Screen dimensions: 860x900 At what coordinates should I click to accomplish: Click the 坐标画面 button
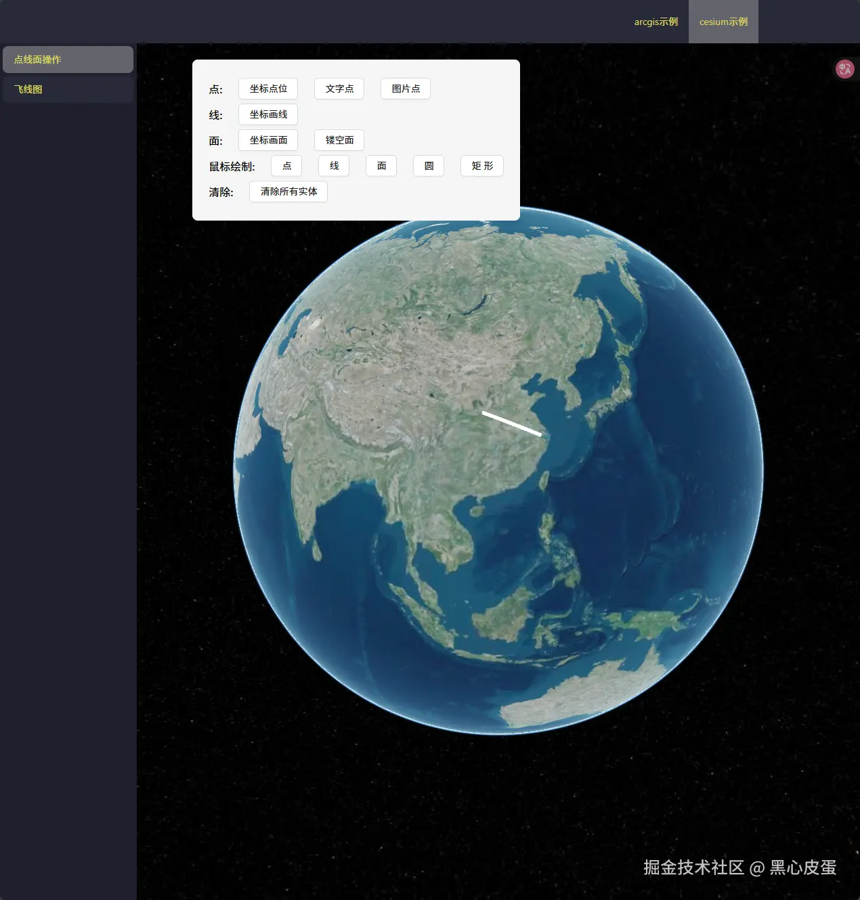[x=268, y=140]
